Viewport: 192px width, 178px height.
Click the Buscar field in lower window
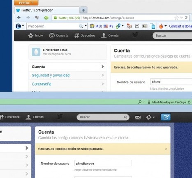pyautogui.click(x=103, y=117)
